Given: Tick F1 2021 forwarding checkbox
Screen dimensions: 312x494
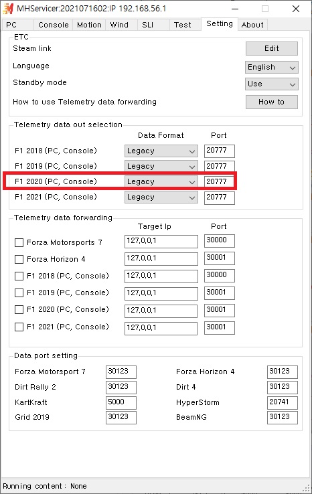Looking at the screenshot, I should pyautogui.click(x=19, y=327).
